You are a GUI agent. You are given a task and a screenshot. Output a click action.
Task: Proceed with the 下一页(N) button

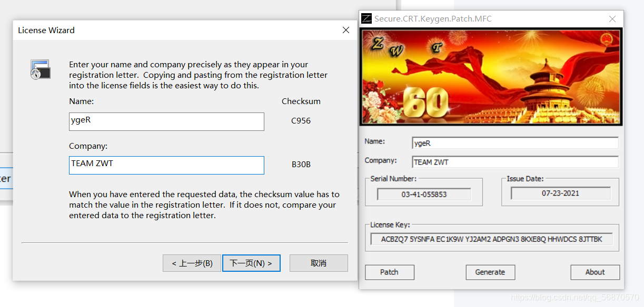pos(251,263)
